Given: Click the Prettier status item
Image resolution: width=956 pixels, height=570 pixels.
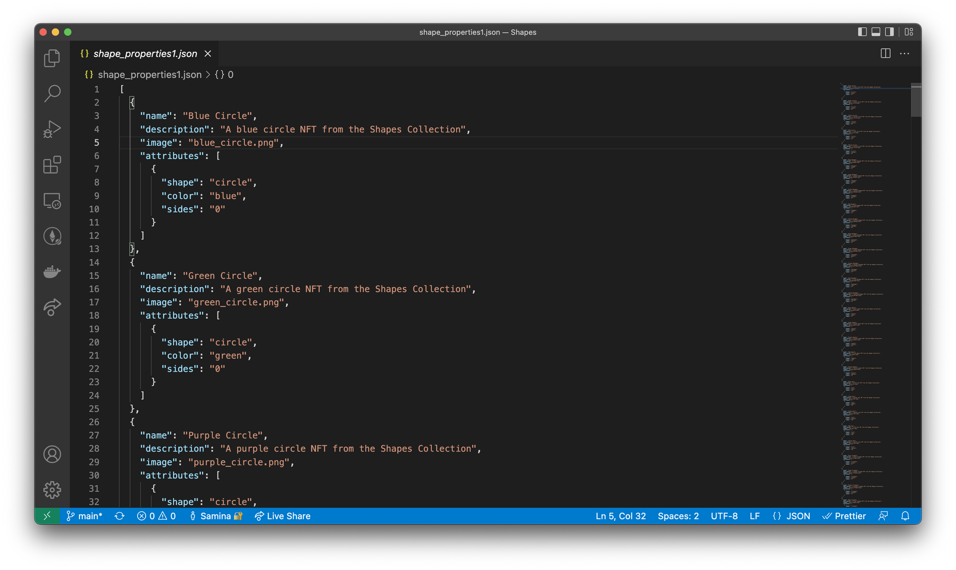Looking at the screenshot, I should [x=844, y=516].
